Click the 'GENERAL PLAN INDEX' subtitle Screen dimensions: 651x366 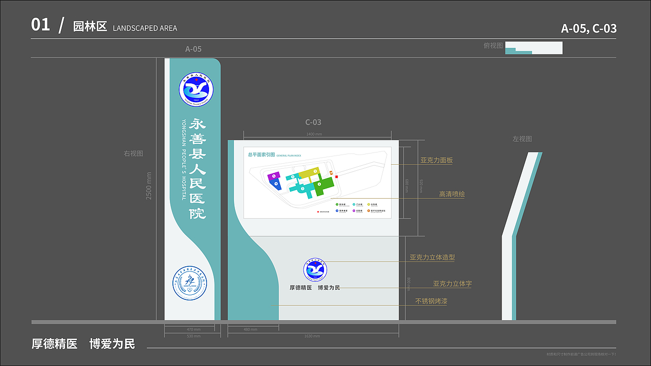click(288, 156)
